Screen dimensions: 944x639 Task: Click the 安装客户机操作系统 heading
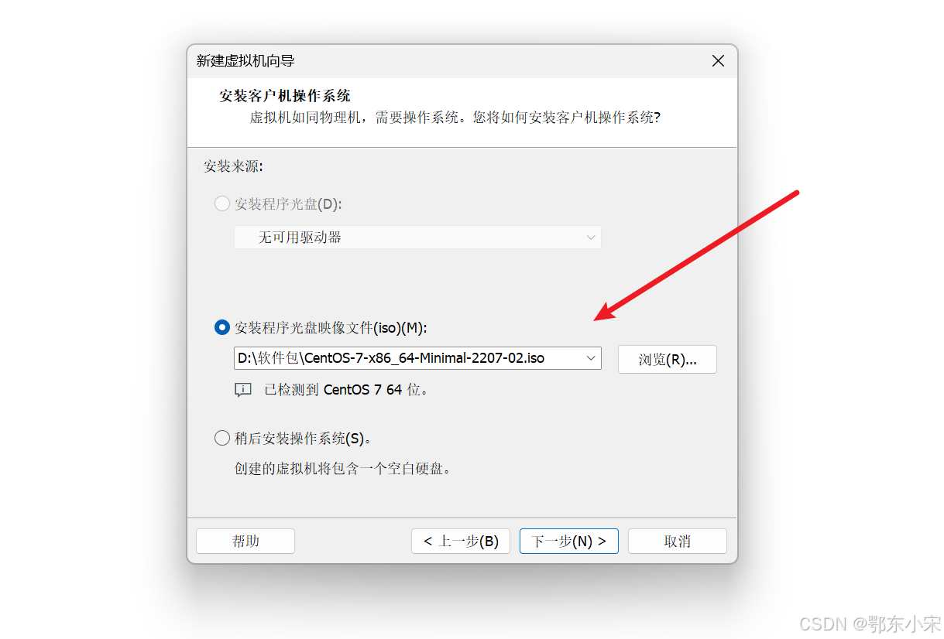tap(285, 96)
